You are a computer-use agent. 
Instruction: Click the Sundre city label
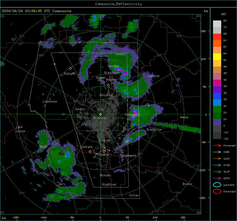click(x=80, y=109)
